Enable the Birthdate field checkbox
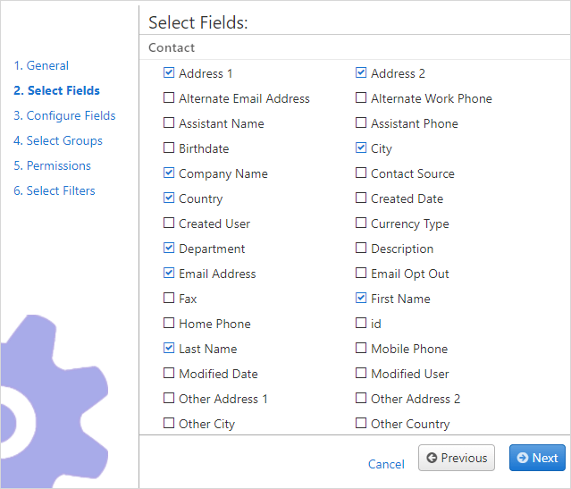571x489 pixels. (169, 148)
